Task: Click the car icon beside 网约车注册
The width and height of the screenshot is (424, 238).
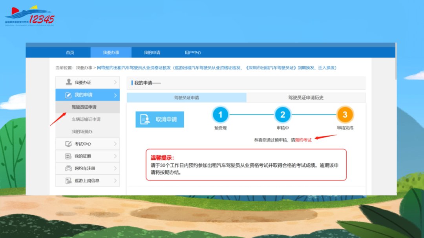Action: [x=68, y=168]
